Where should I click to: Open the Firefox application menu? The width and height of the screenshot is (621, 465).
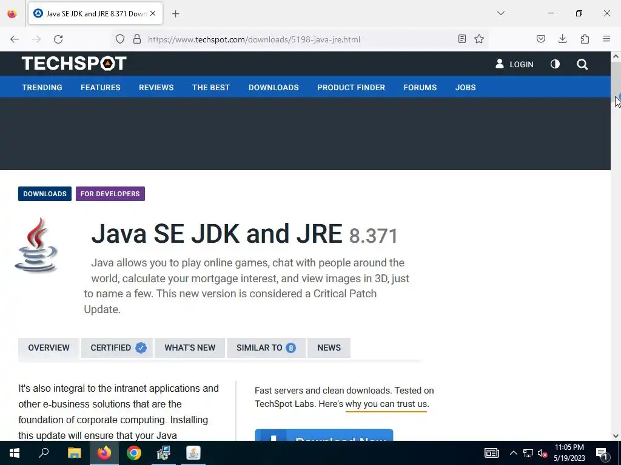606,39
